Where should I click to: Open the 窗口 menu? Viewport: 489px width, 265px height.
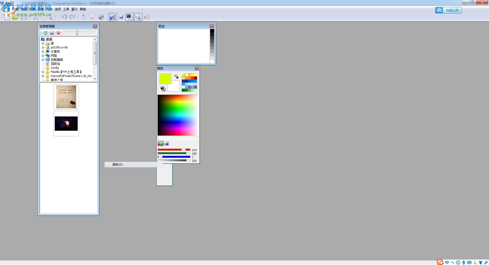tap(74, 9)
